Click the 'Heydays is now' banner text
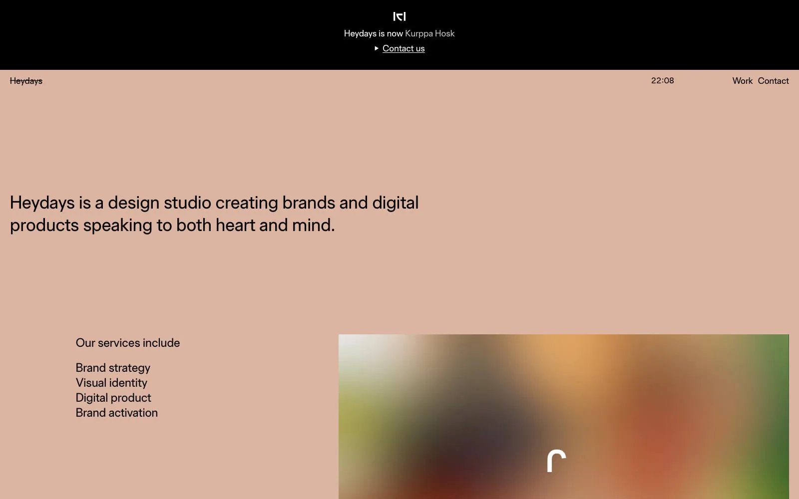799x499 pixels. (x=373, y=33)
